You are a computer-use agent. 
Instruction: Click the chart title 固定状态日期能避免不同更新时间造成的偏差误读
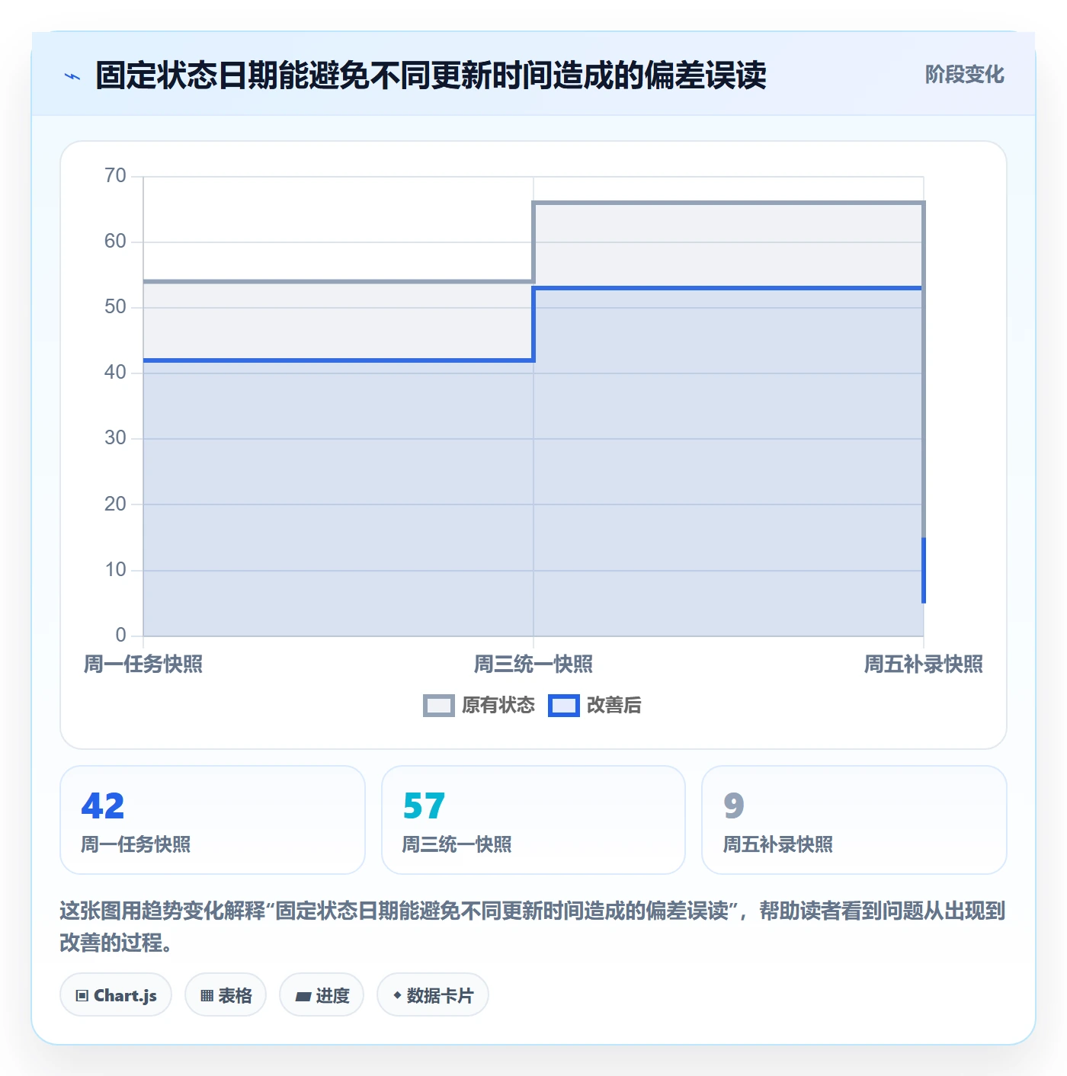[x=431, y=75]
